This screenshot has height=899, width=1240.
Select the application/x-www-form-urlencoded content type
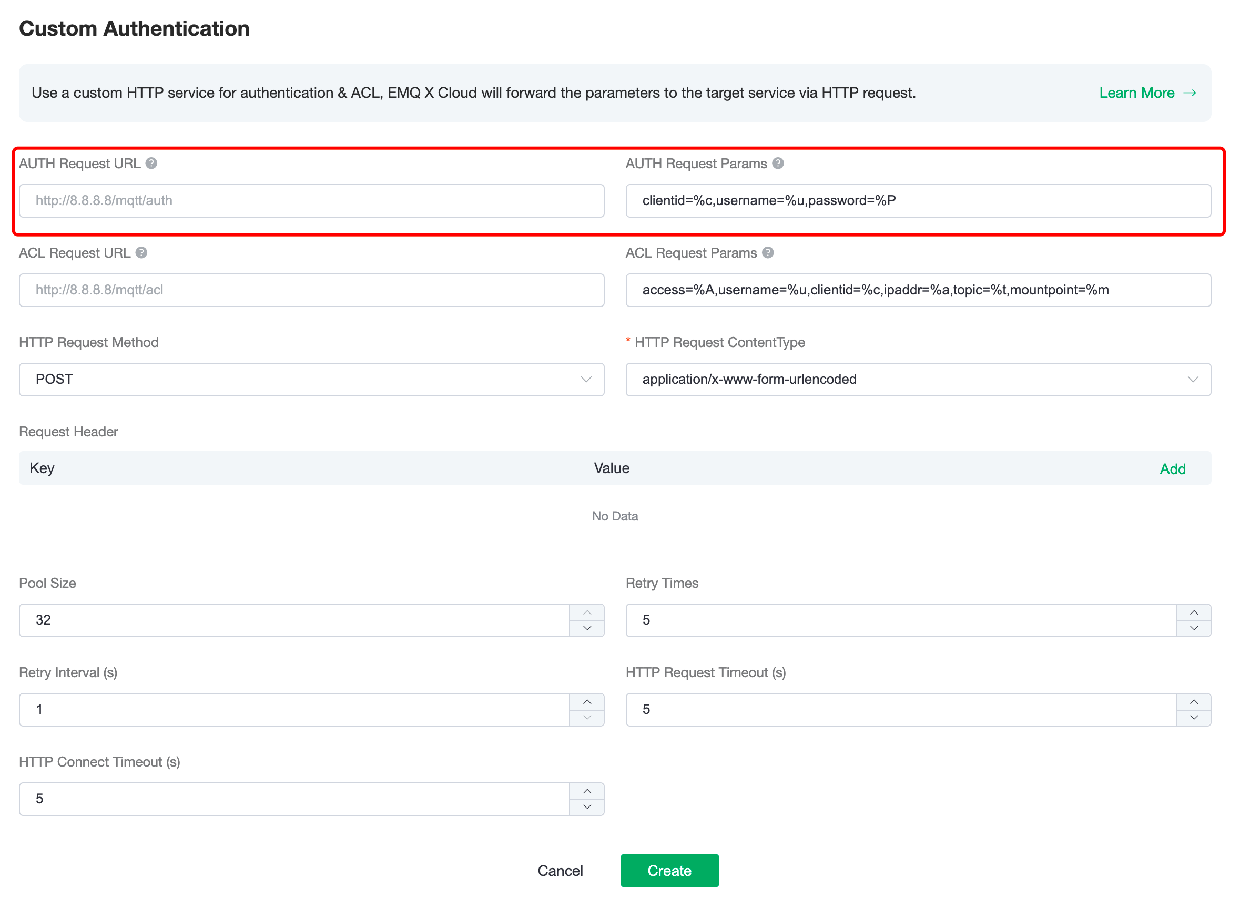coord(919,379)
